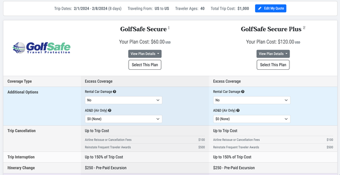Open the Secure Plus Rental Car Damage dropdown

252,100
